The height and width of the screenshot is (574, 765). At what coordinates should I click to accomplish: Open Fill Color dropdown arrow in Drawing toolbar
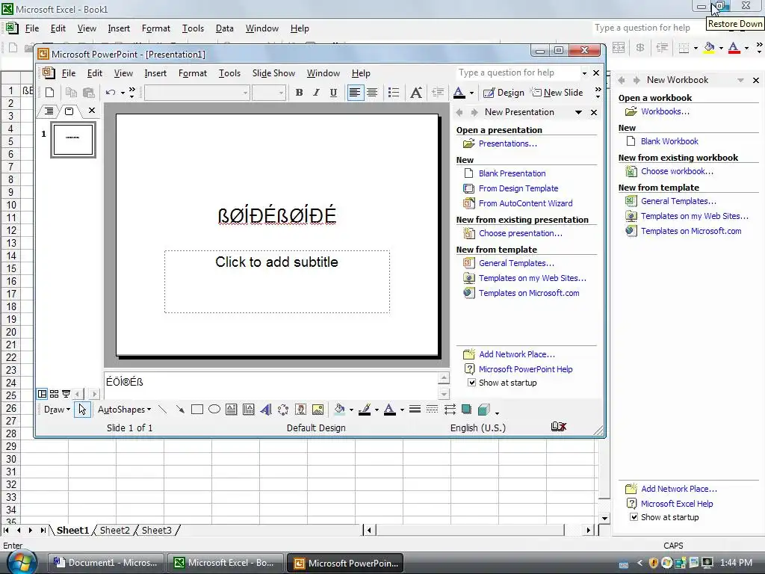click(x=351, y=410)
